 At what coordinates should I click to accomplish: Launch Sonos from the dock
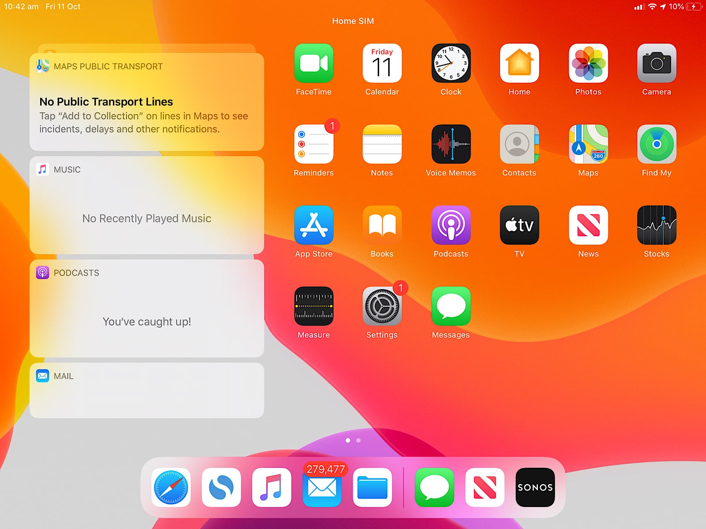tap(535, 487)
